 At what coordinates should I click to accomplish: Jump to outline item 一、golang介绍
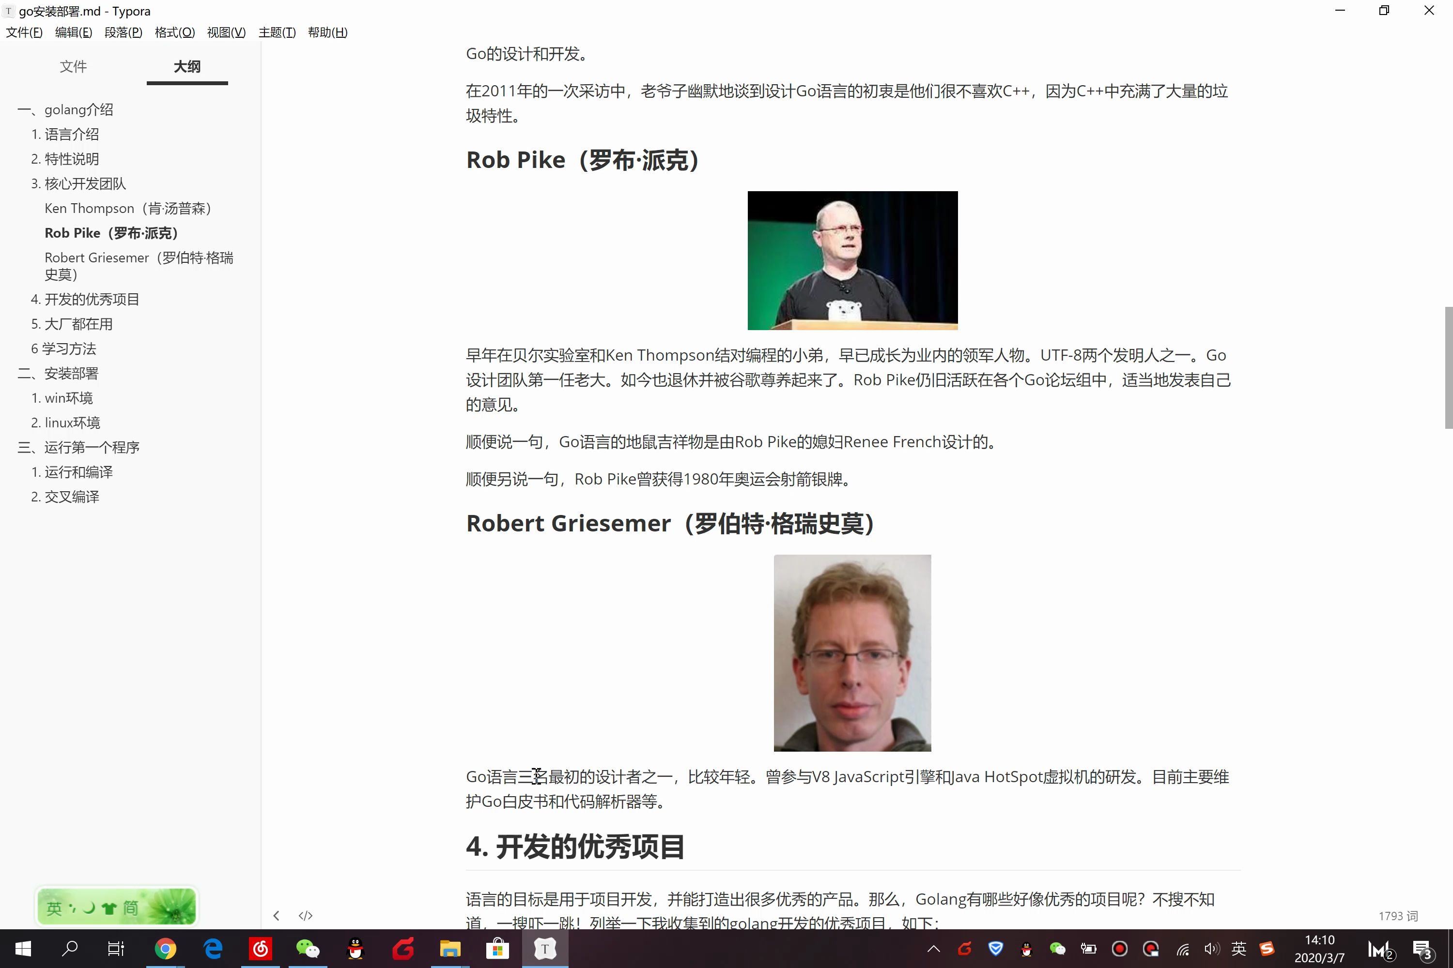[x=65, y=110]
